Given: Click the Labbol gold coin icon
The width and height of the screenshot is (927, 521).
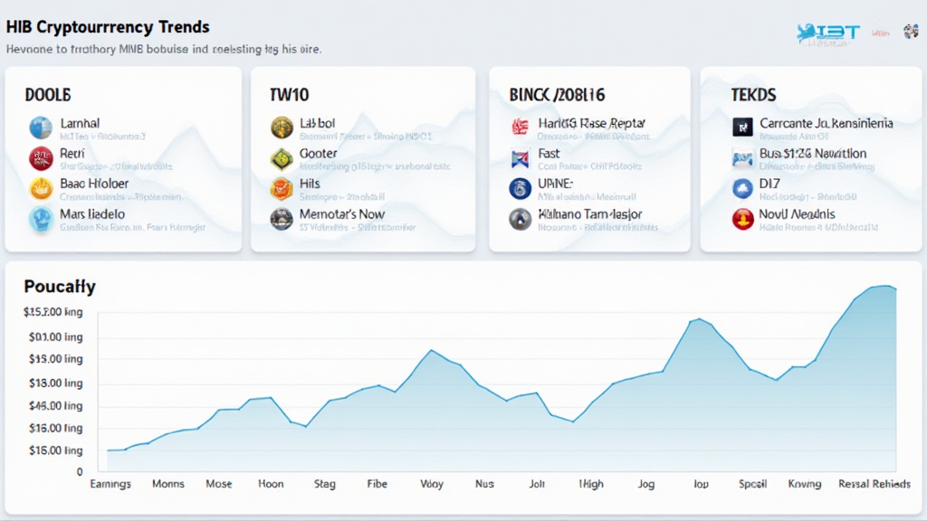Looking at the screenshot, I should 280,128.
